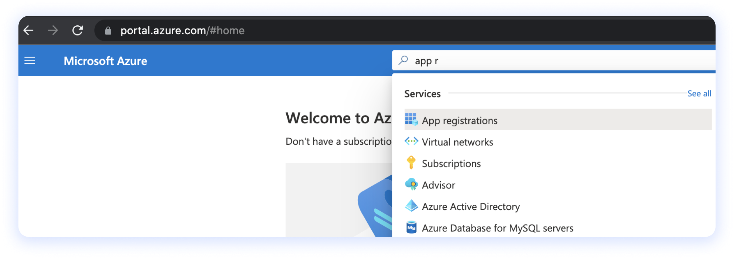Choose the Virtual networks text entry
Screen dimensions: 734x258
(x=457, y=142)
